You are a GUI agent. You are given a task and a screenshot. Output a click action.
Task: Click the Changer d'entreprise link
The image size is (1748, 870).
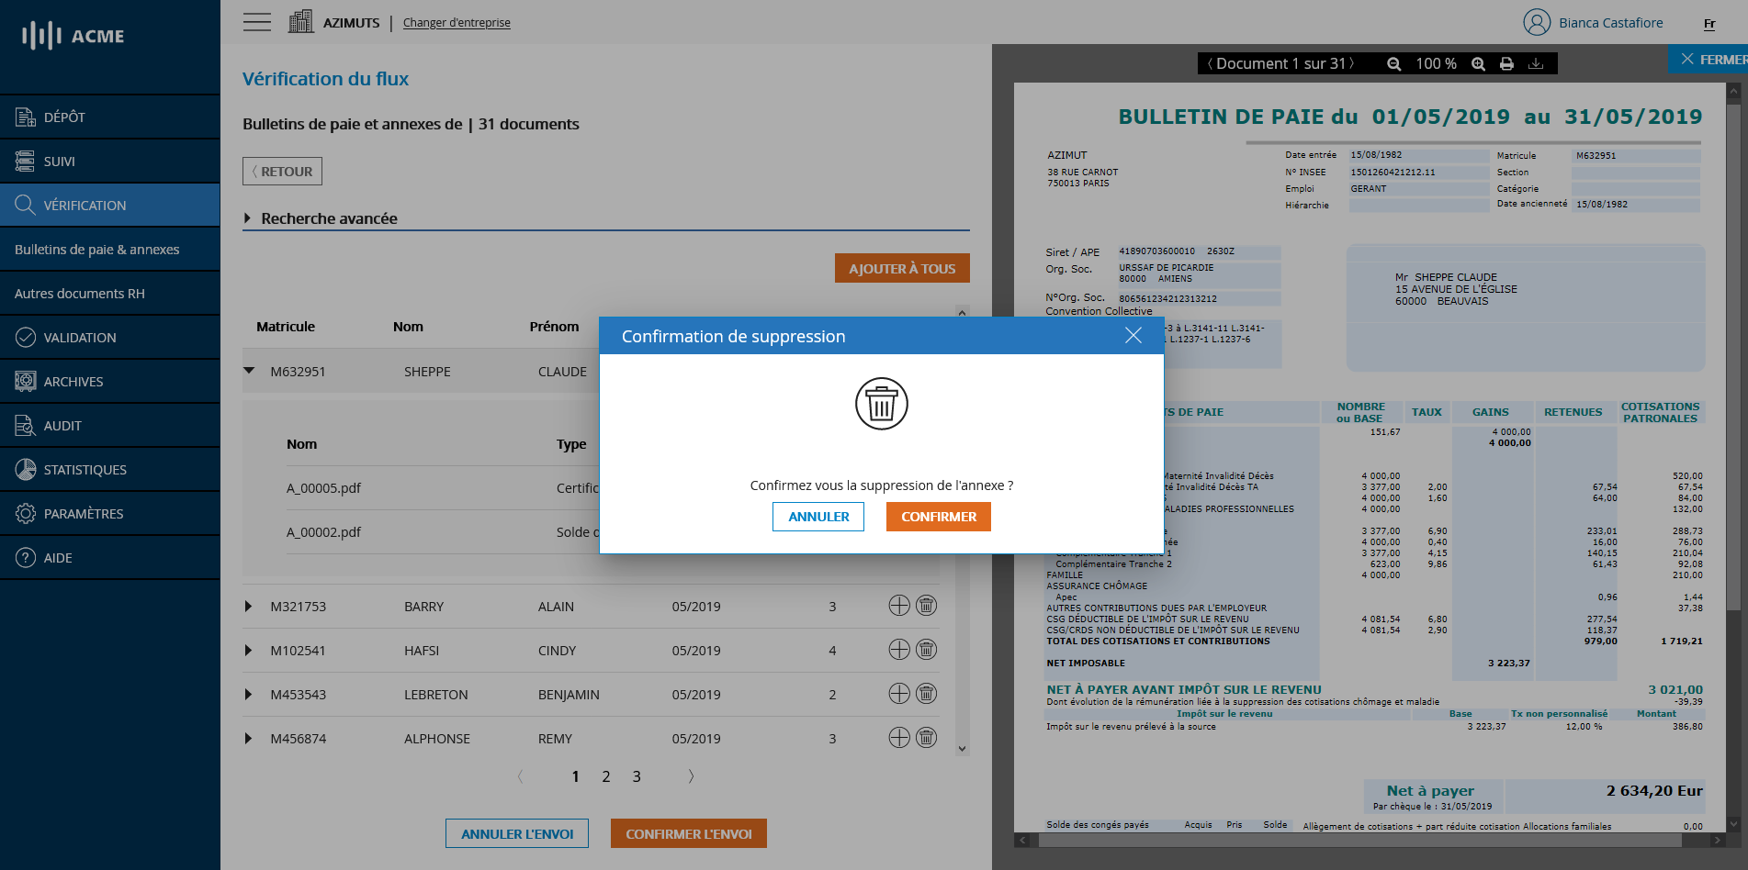(x=457, y=22)
